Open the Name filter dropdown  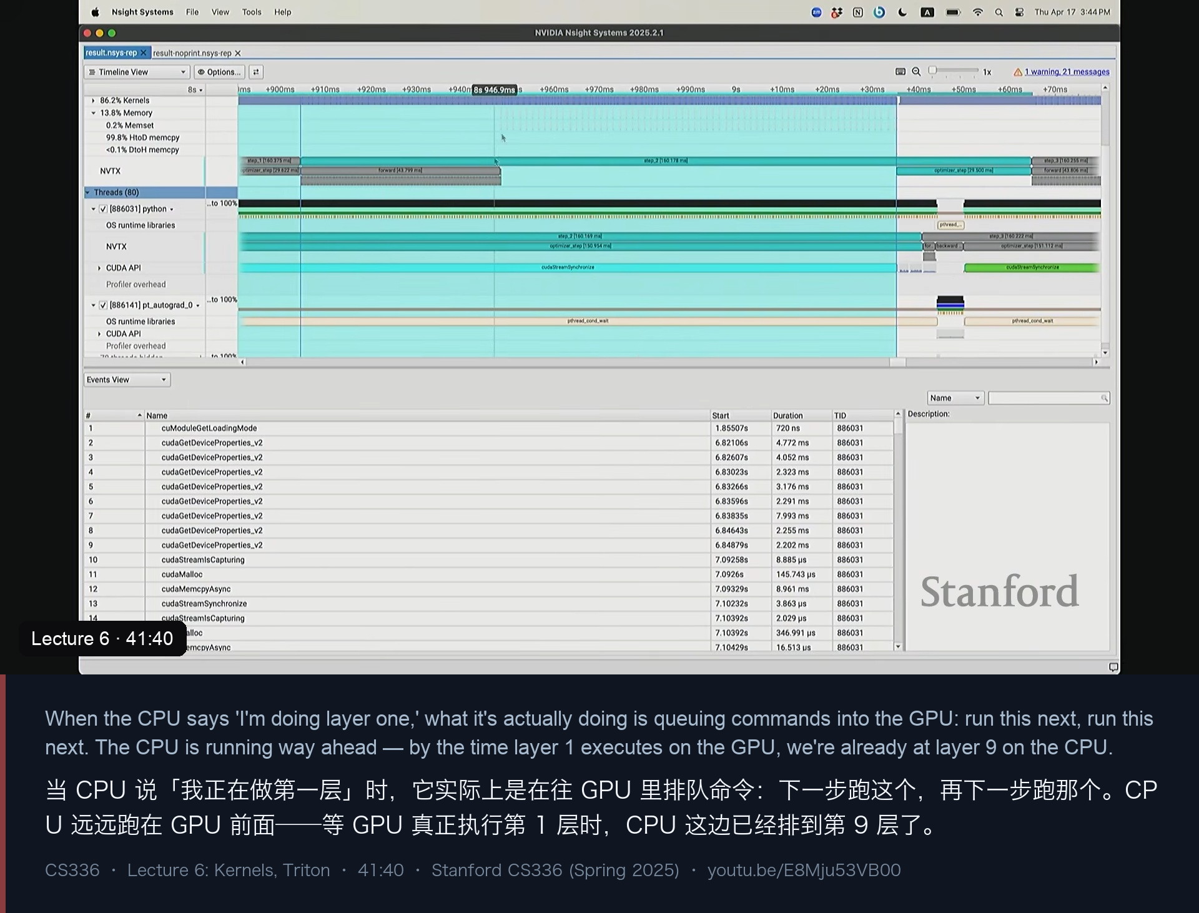[x=955, y=398]
